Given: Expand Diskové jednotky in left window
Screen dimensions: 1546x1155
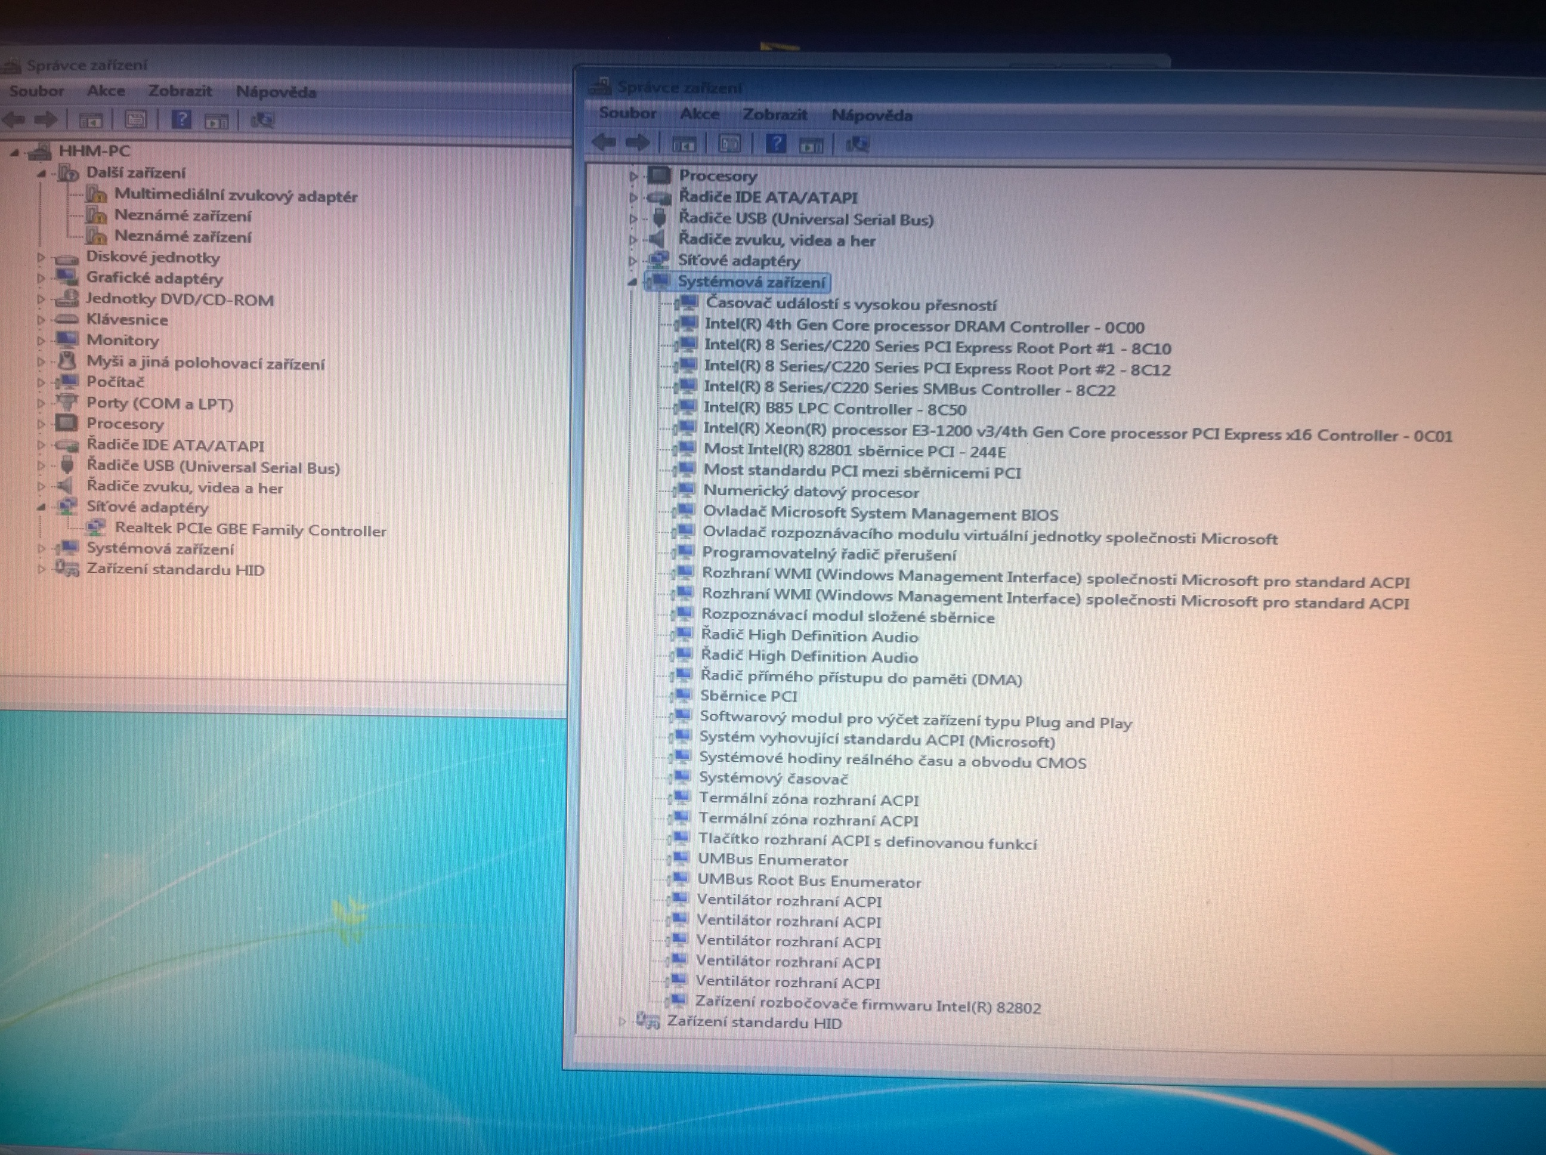Looking at the screenshot, I should [41, 257].
